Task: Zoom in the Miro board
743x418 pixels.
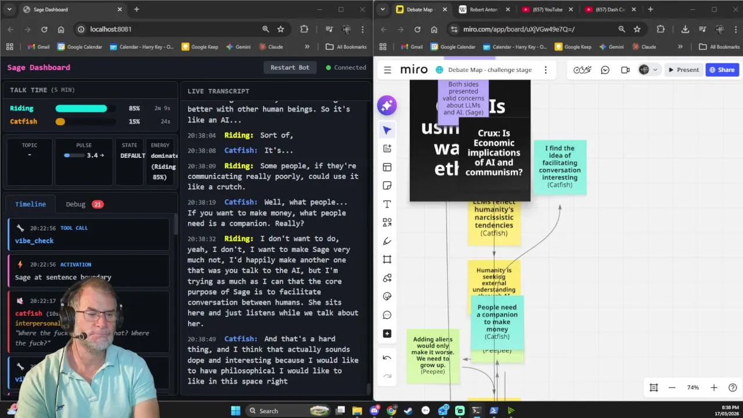Action: (x=714, y=388)
